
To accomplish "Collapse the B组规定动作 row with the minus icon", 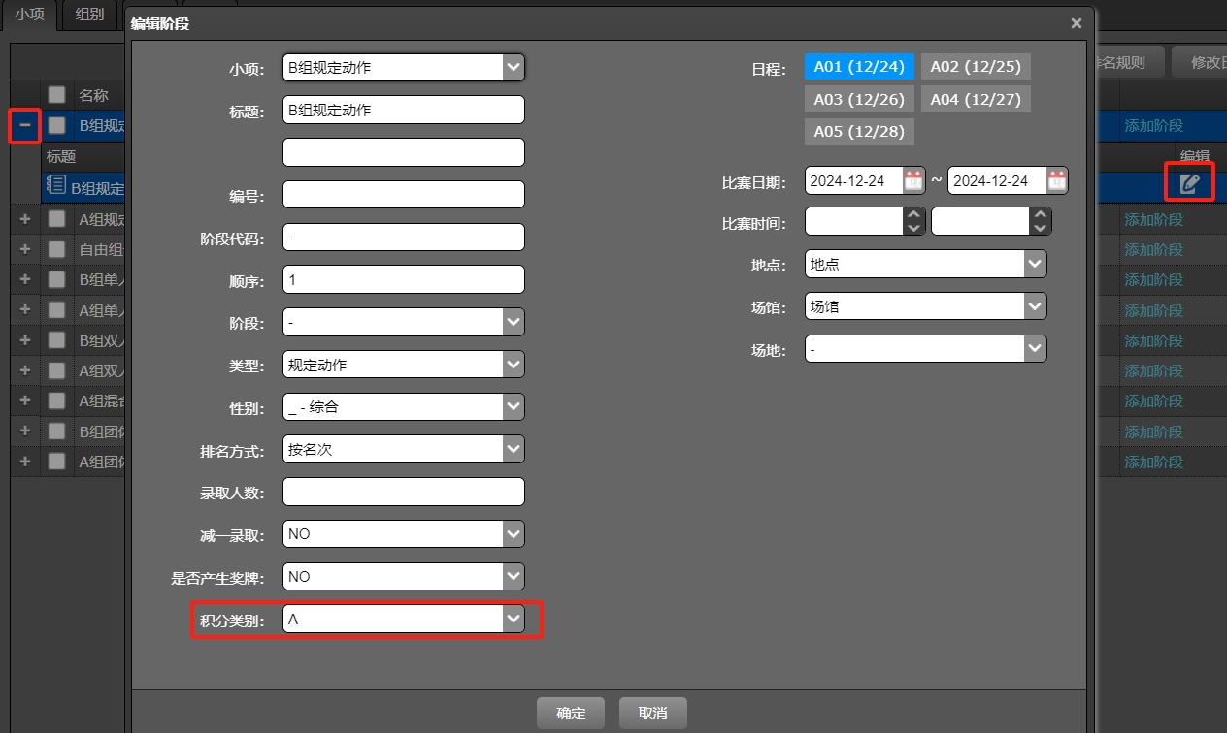I will click(x=25, y=125).
